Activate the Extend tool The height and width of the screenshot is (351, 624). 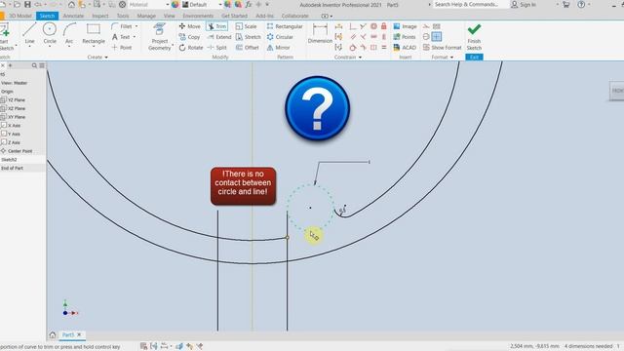[x=219, y=37]
